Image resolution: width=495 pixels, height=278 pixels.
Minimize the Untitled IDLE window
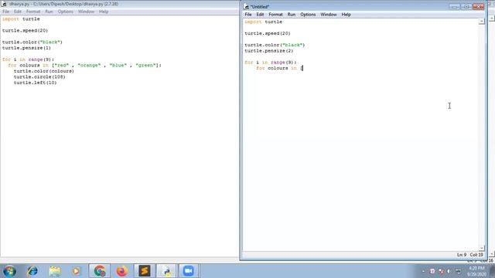(x=454, y=6)
